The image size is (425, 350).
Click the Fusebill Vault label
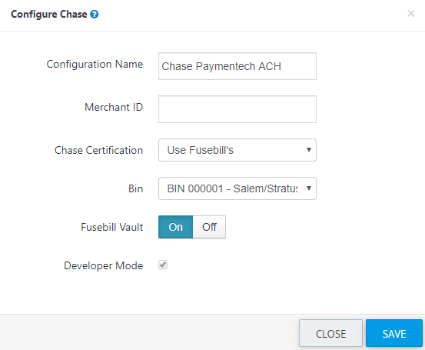coord(112,227)
